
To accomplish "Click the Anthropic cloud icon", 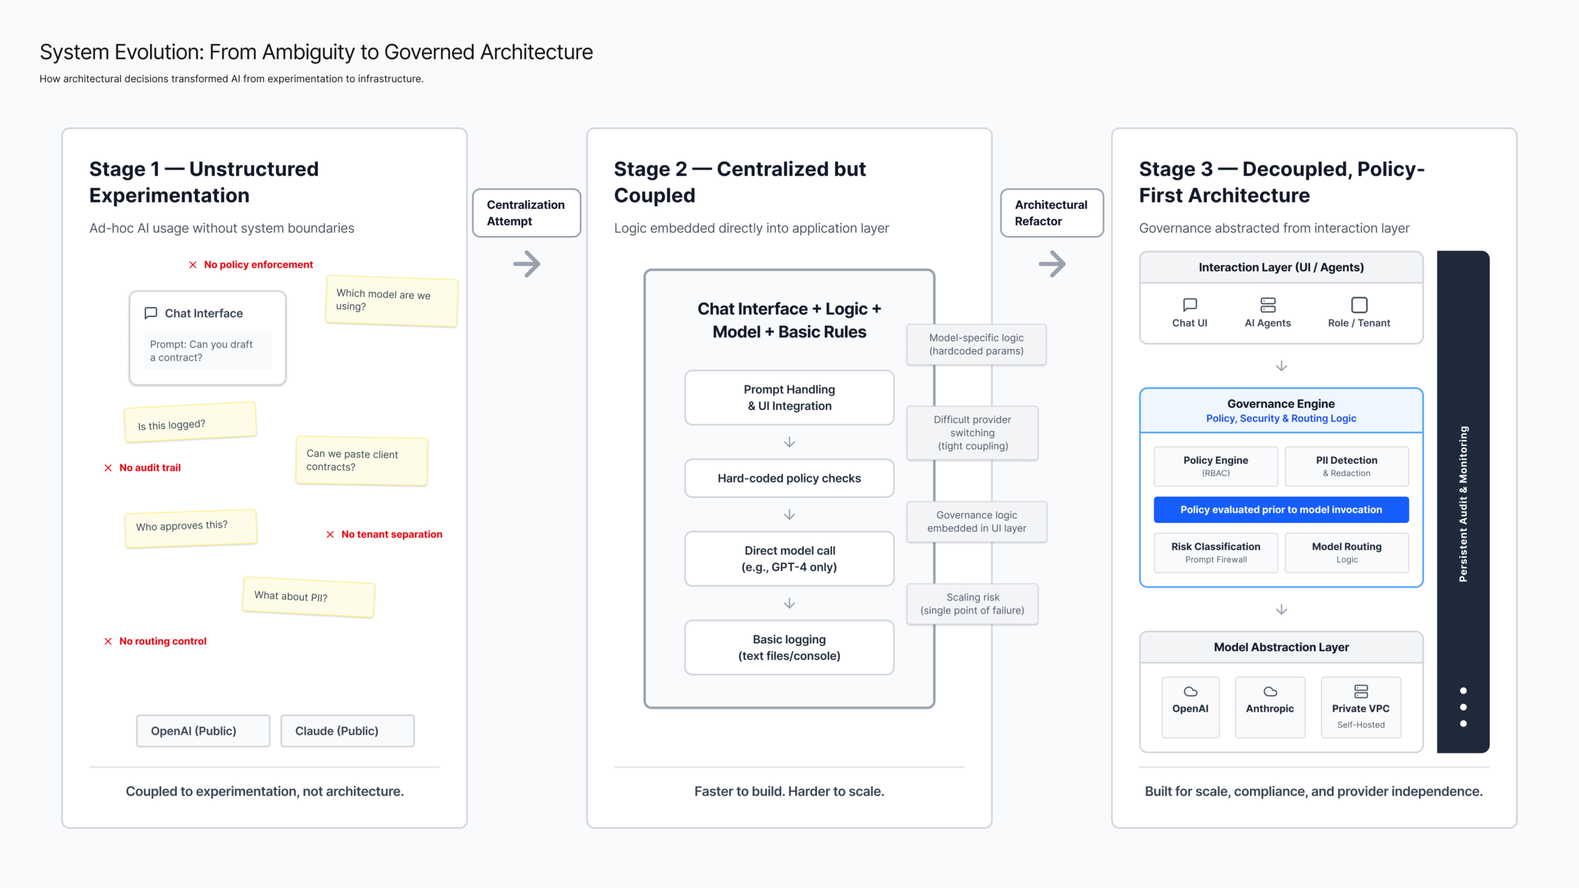I will pos(1270,691).
